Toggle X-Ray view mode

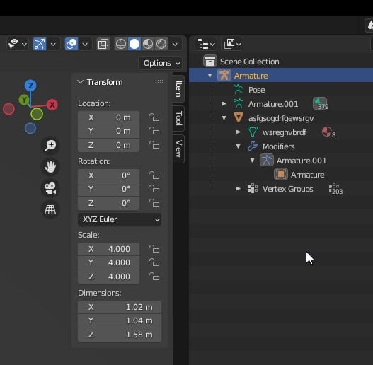[x=103, y=44]
